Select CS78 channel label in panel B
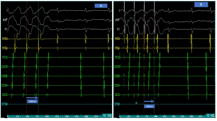 tap(117, 67)
